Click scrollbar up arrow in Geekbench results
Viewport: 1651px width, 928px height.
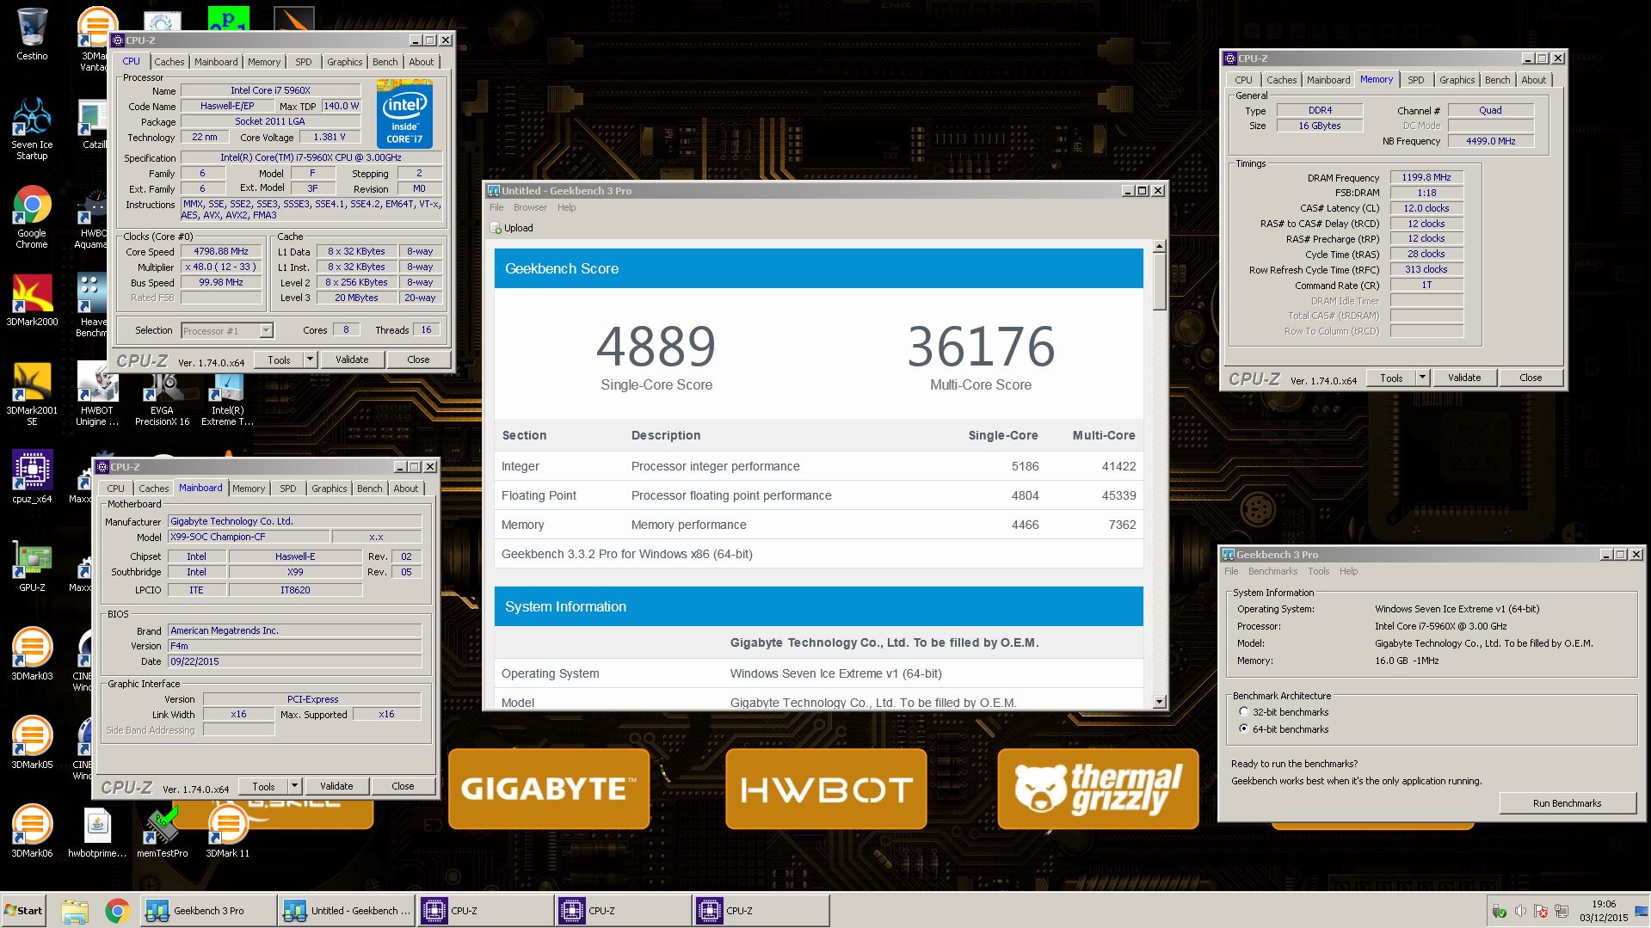[1159, 247]
